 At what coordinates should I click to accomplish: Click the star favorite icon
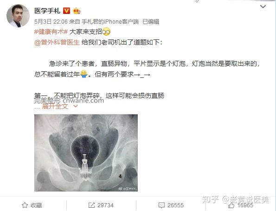tap(25, 205)
